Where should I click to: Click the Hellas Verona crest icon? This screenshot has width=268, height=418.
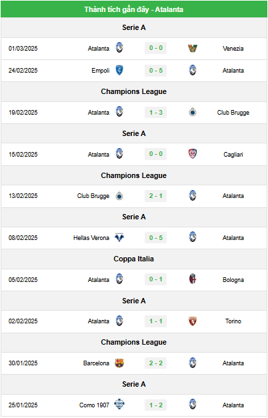point(119,237)
